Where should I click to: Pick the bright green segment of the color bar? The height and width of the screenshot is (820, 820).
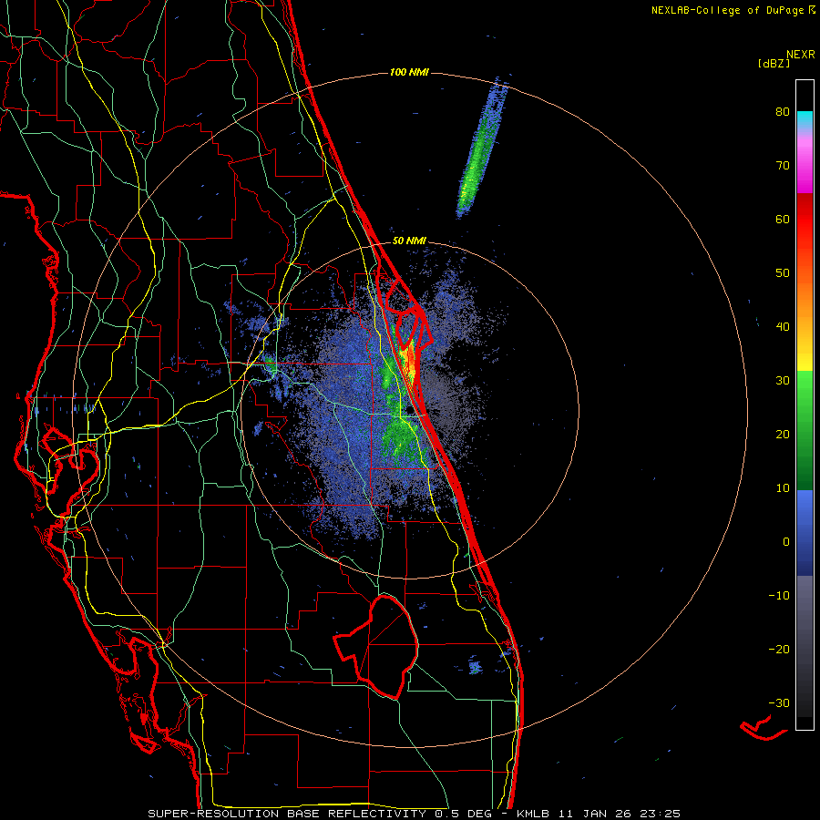pos(805,387)
